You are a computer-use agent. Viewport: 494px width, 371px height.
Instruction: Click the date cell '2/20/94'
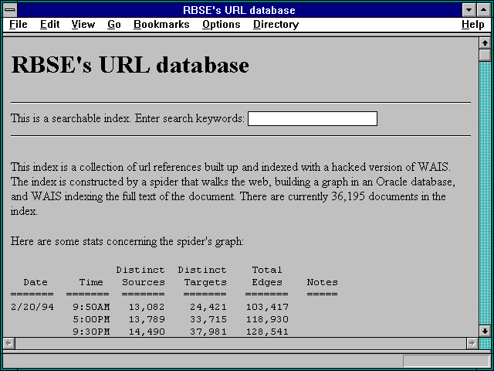(32, 307)
